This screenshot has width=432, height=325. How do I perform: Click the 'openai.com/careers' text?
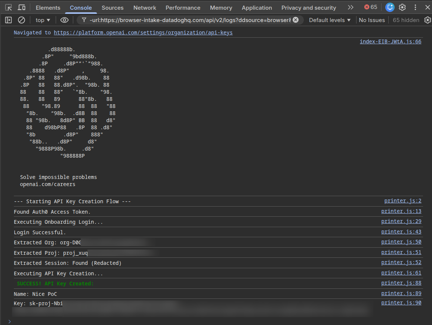pos(47,184)
